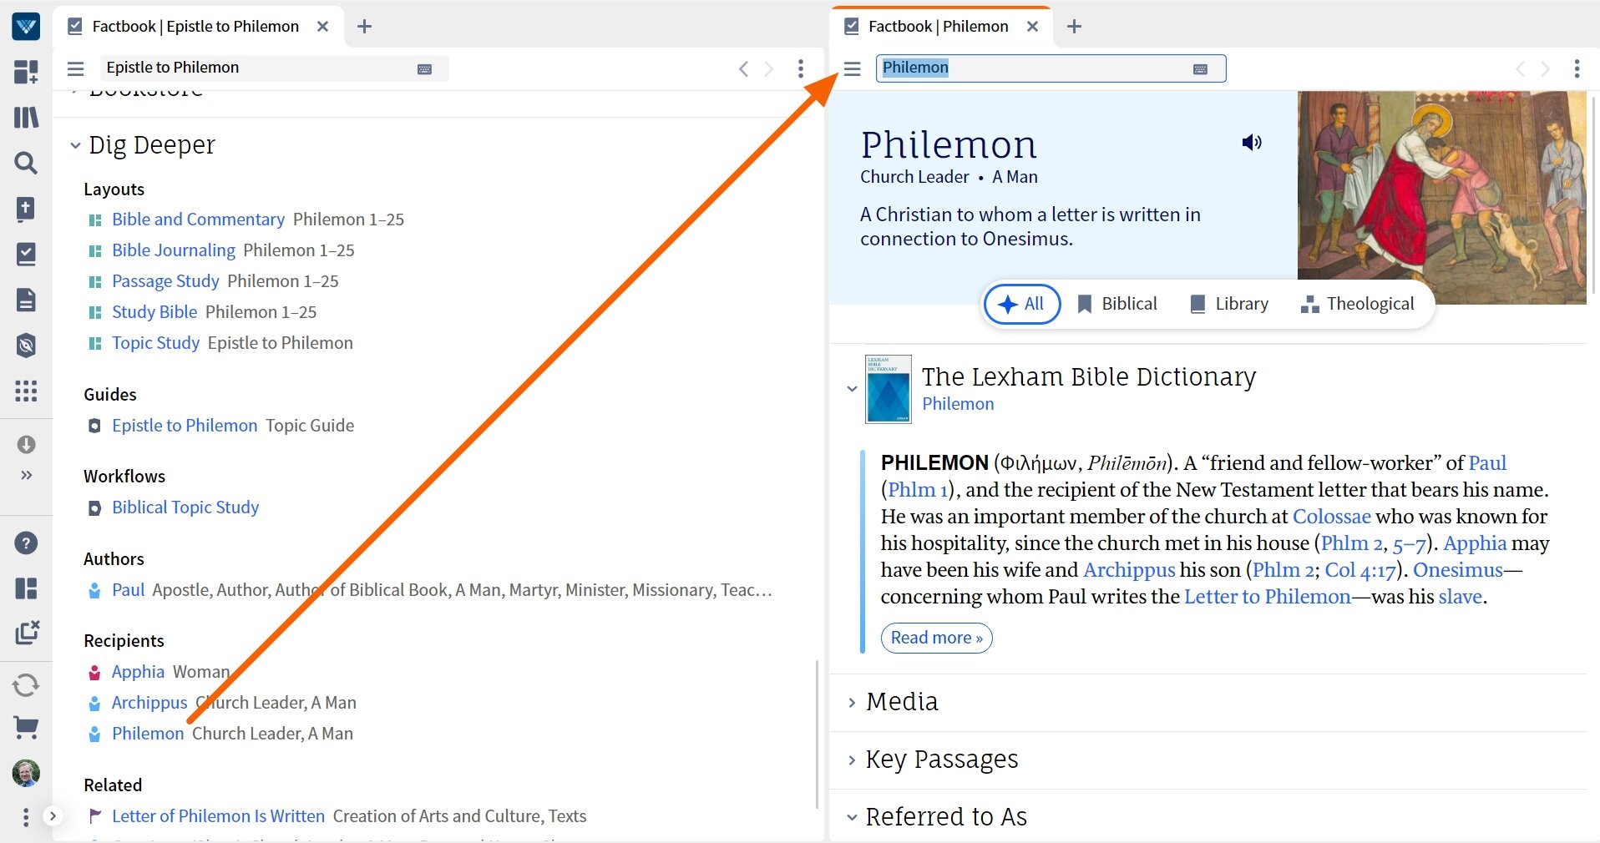Open Philemon recipient entry
Image resolution: width=1600 pixels, height=843 pixels.
pyautogui.click(x=148, y=734)
